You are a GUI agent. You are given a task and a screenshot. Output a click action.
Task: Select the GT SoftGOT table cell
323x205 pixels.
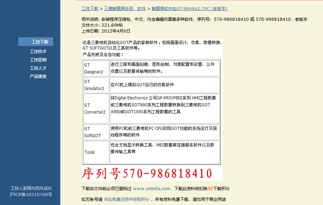coord(96,132)
